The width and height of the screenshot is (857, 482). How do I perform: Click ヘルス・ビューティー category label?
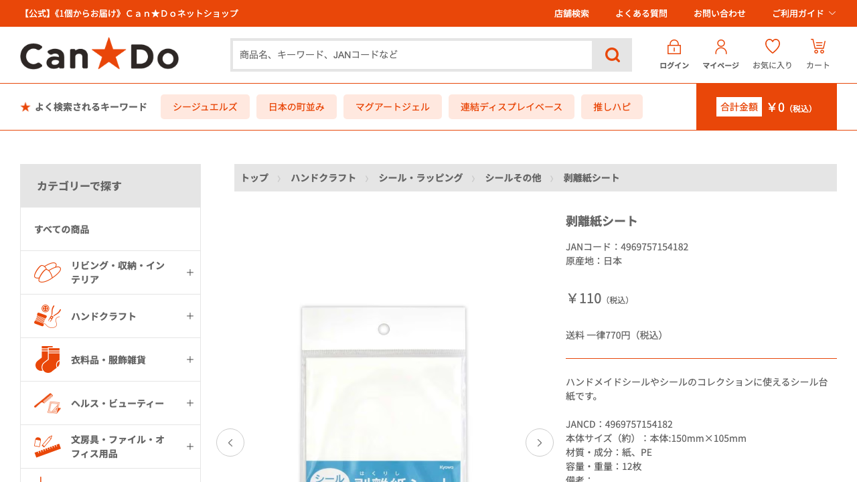117,403
